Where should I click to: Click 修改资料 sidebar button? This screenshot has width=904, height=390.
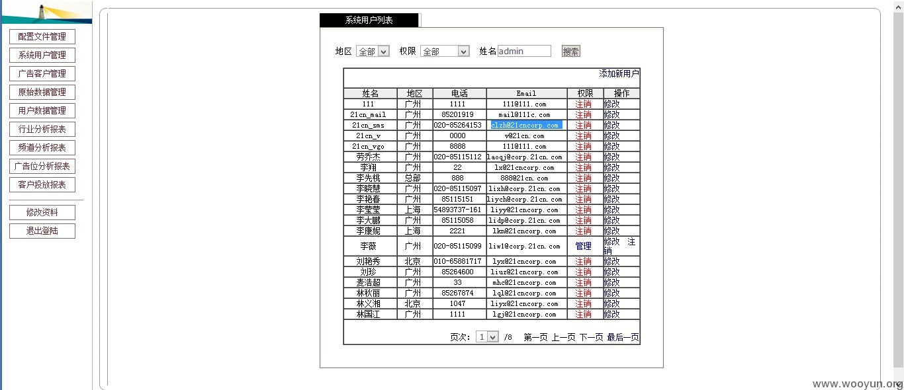[42, 213]
